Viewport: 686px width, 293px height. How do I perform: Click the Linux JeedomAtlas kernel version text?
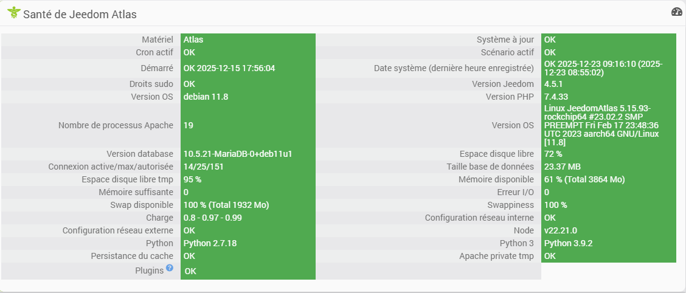coord(600,125)
